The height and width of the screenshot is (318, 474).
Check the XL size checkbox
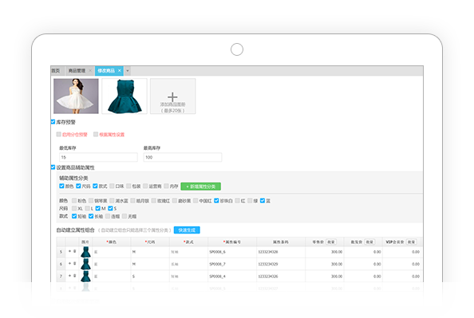[x=74, y=208]
